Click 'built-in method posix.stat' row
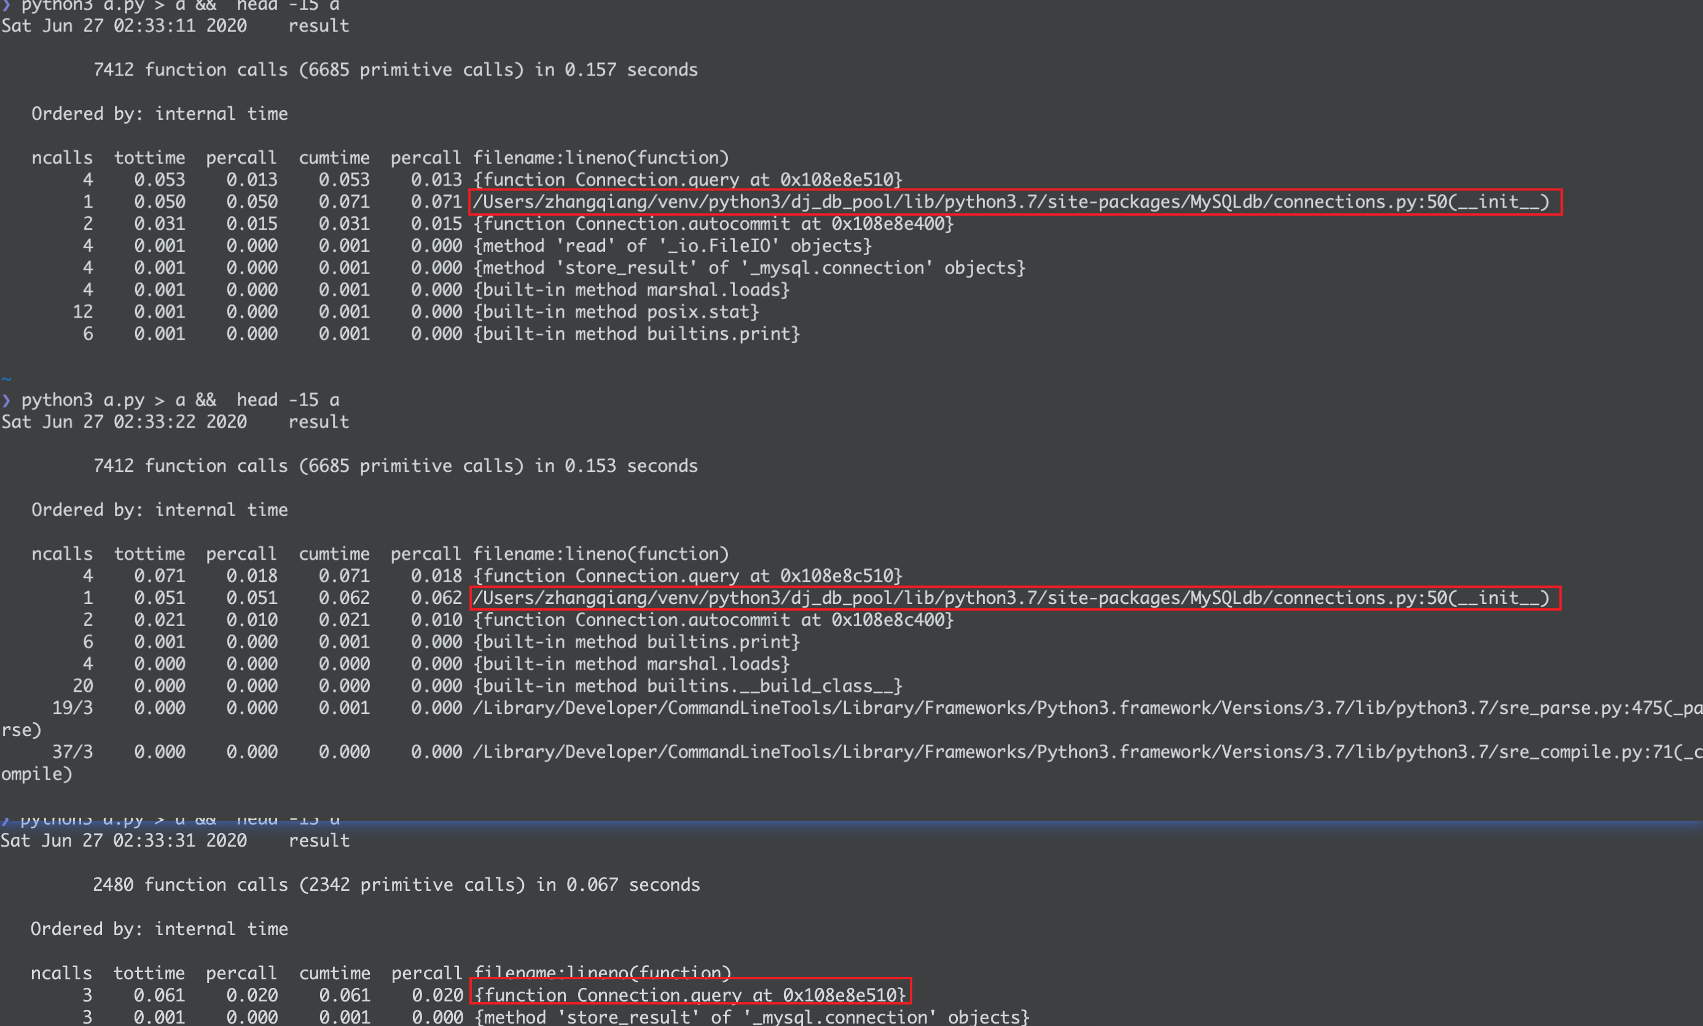Screen dimensions: 1703x1026 (x=617, y=312)
